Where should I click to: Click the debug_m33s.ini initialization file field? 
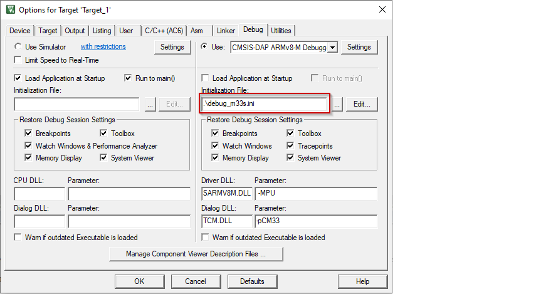265,103
